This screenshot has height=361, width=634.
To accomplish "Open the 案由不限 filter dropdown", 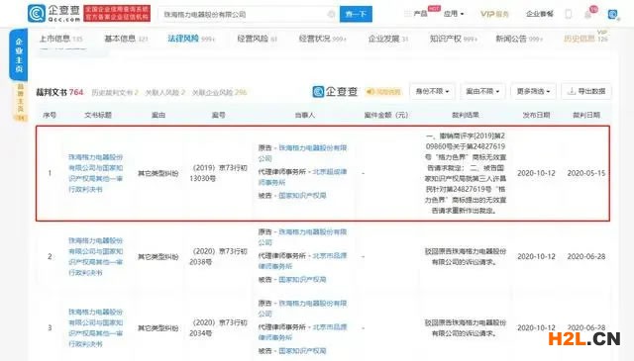I will pyautogui.click(x=482, y=91).
